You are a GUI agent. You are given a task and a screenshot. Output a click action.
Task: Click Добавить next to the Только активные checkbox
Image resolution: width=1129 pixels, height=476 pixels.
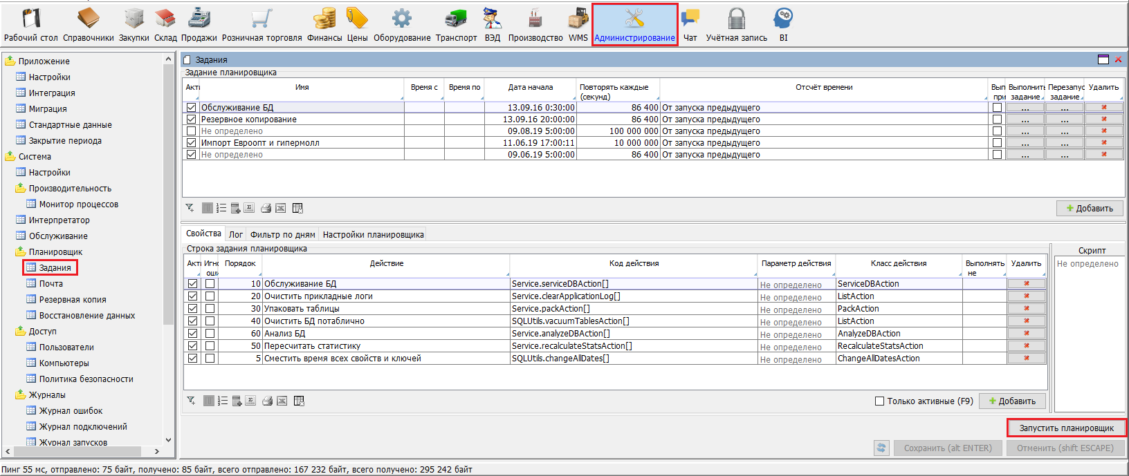pyautogui.click(x=1012, y=401)
